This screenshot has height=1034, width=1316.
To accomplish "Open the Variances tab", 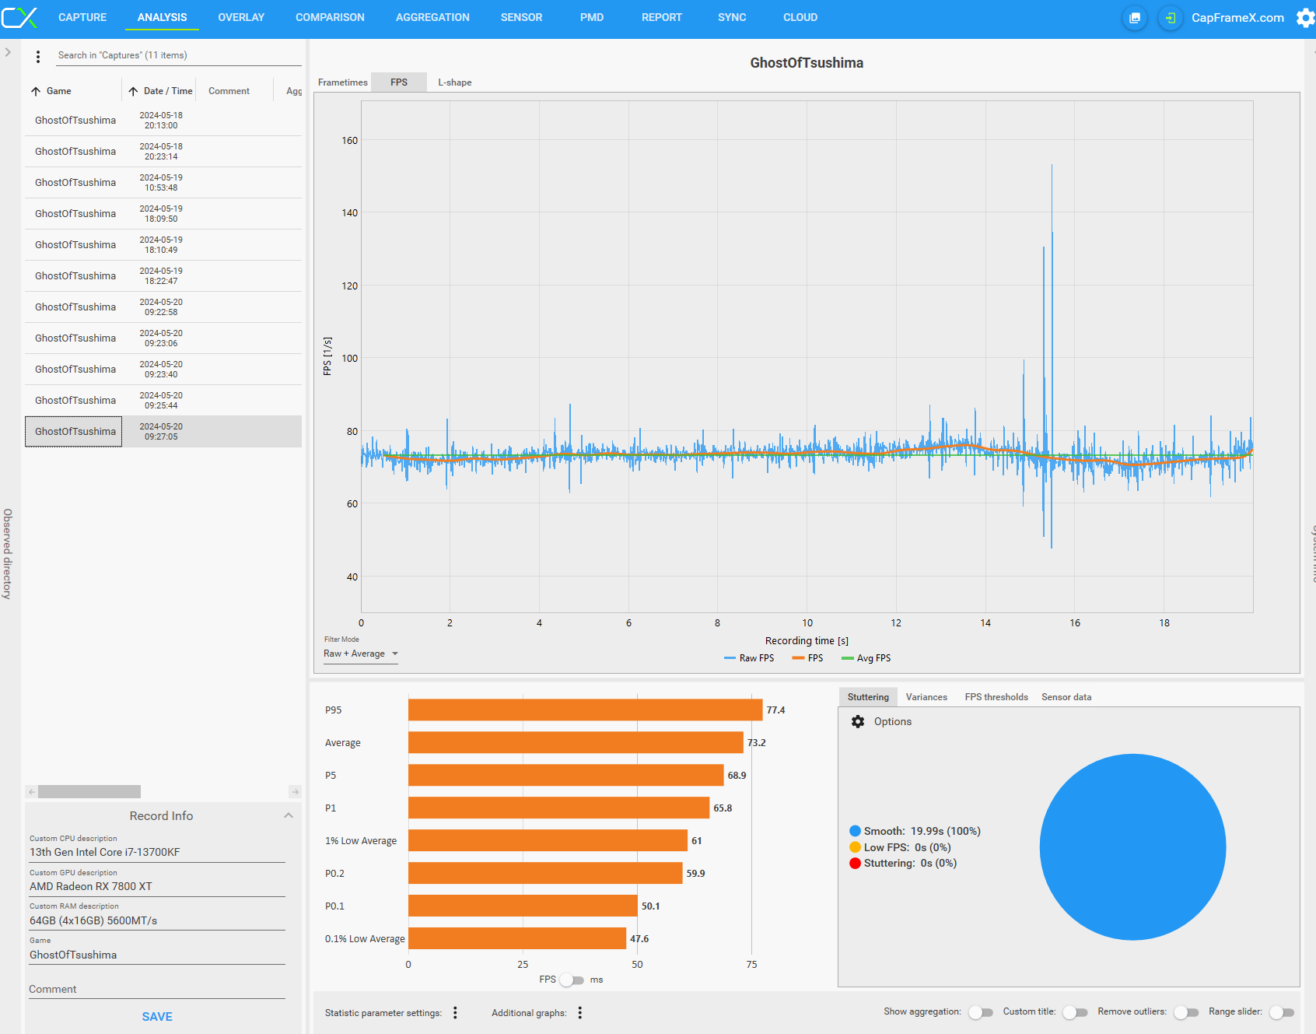I will pos(926,697).
